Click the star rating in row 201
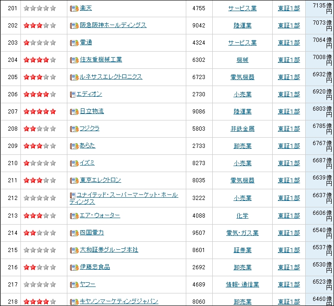The height and width of the screenshot is (306, 334). coord(39,8)
